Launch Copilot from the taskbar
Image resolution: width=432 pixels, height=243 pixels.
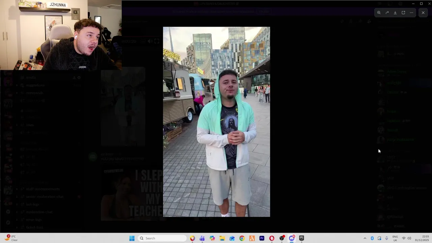(x=212, y=238)
